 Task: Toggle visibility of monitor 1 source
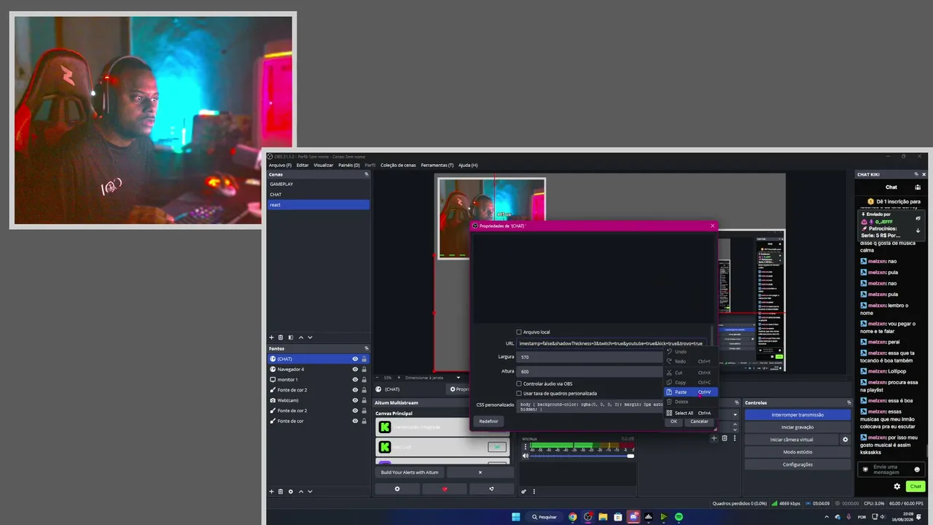[355, 379]
